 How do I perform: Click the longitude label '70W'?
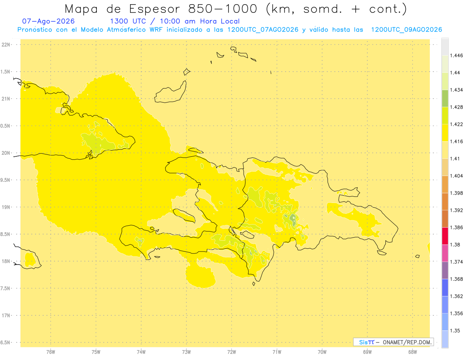[322, 352]
